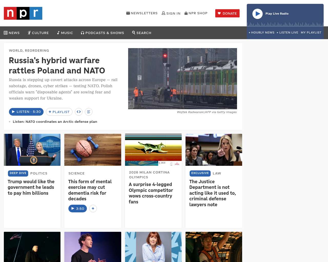Open the running dog Olympic thumbnail
This screenshot has width=328, height=262.
(153, 150)
